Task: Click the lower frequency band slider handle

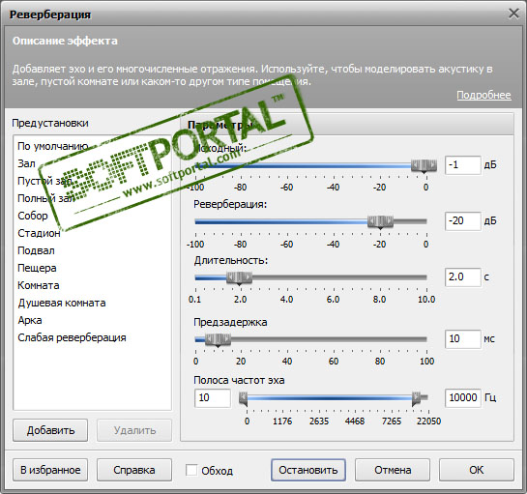Action: click(x=244, y=399)
